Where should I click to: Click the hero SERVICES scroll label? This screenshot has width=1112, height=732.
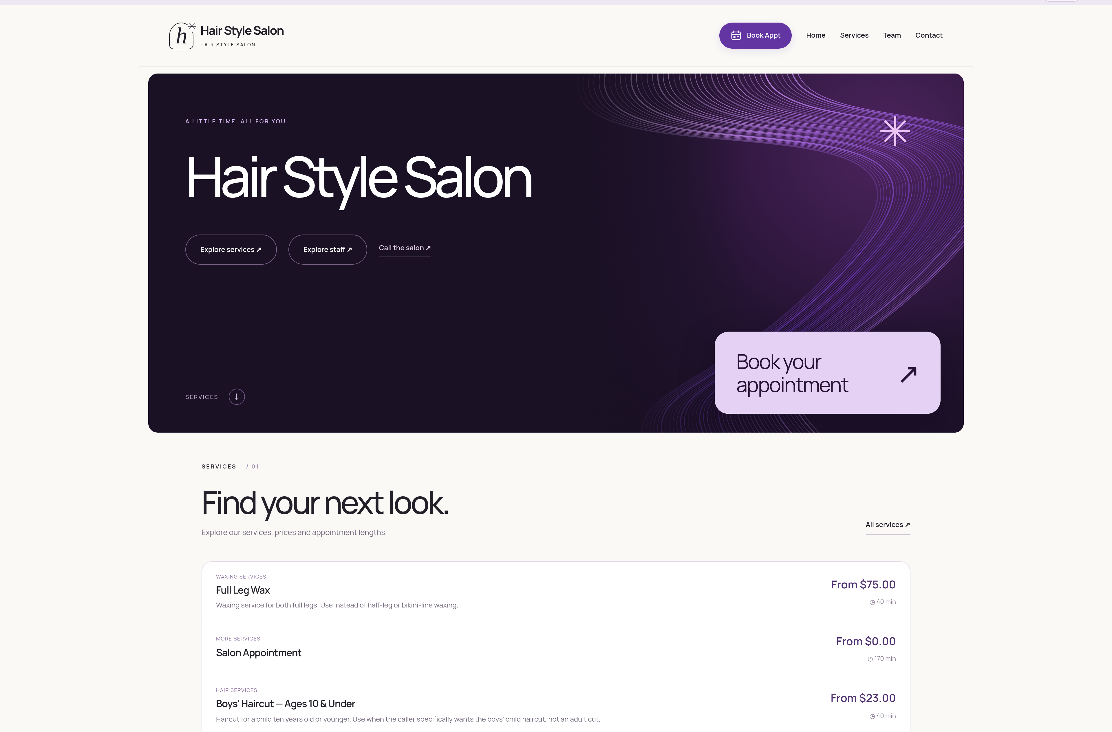tap(201, 397)
